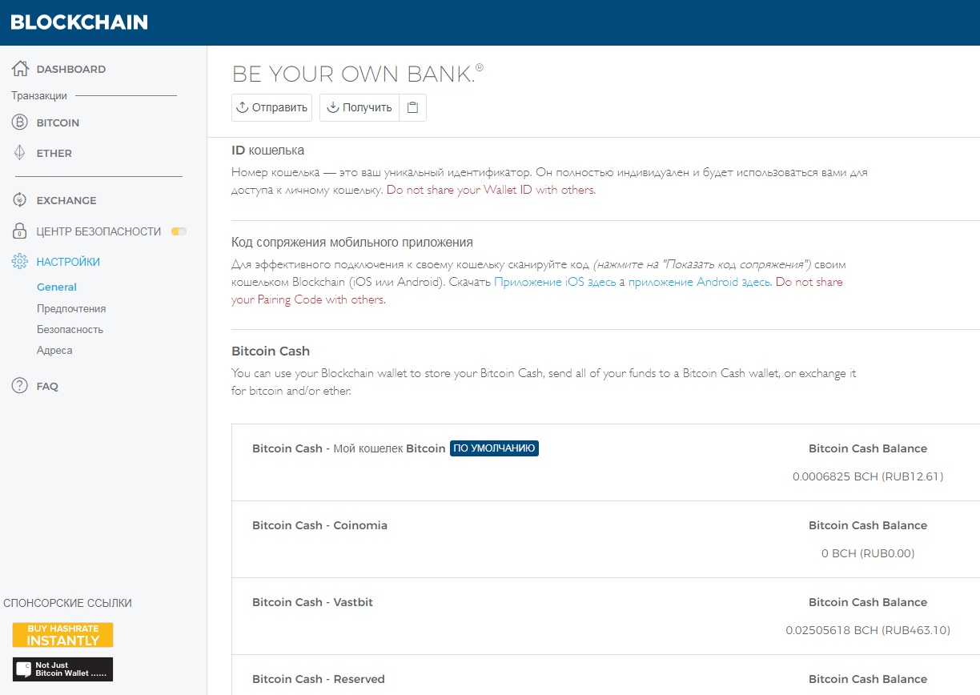Viewport: 980px width, 695px height.
Task: Click the Buy Hashrate Instantly banner
Action: 62,635
